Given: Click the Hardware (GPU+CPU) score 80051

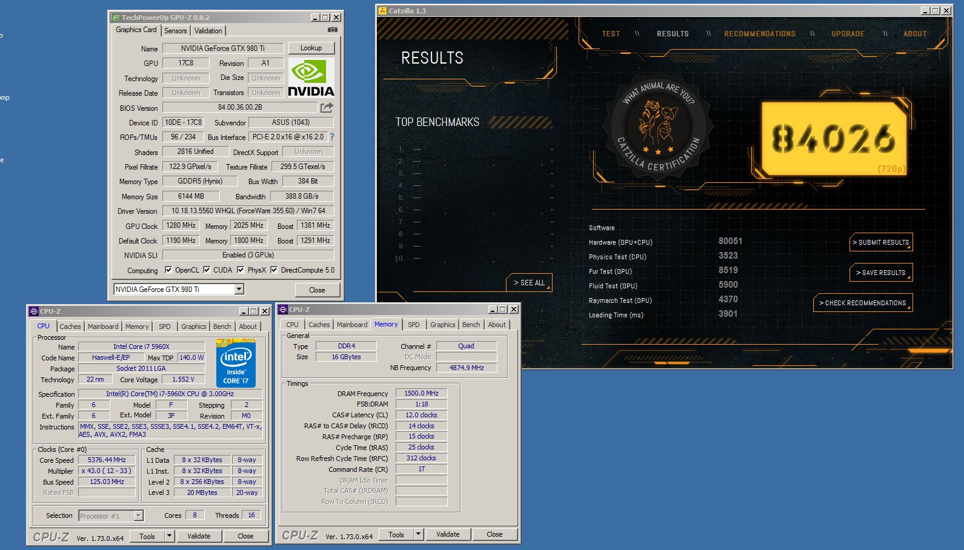Looking at the screenshot, I should pyautogui.click(x=730, y=241).
